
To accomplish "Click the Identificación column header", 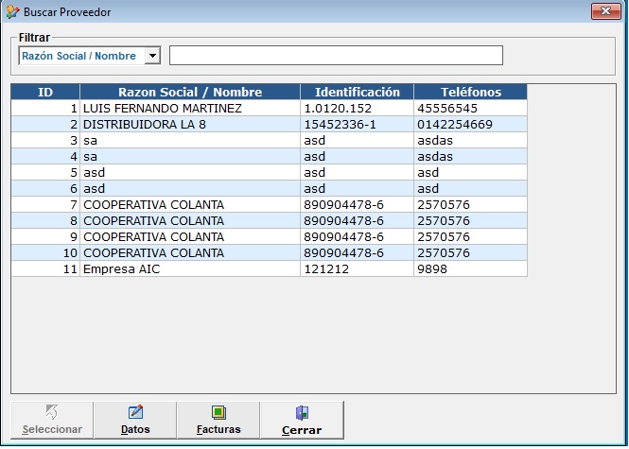I will pyautogui.click(x=357, y=93).
